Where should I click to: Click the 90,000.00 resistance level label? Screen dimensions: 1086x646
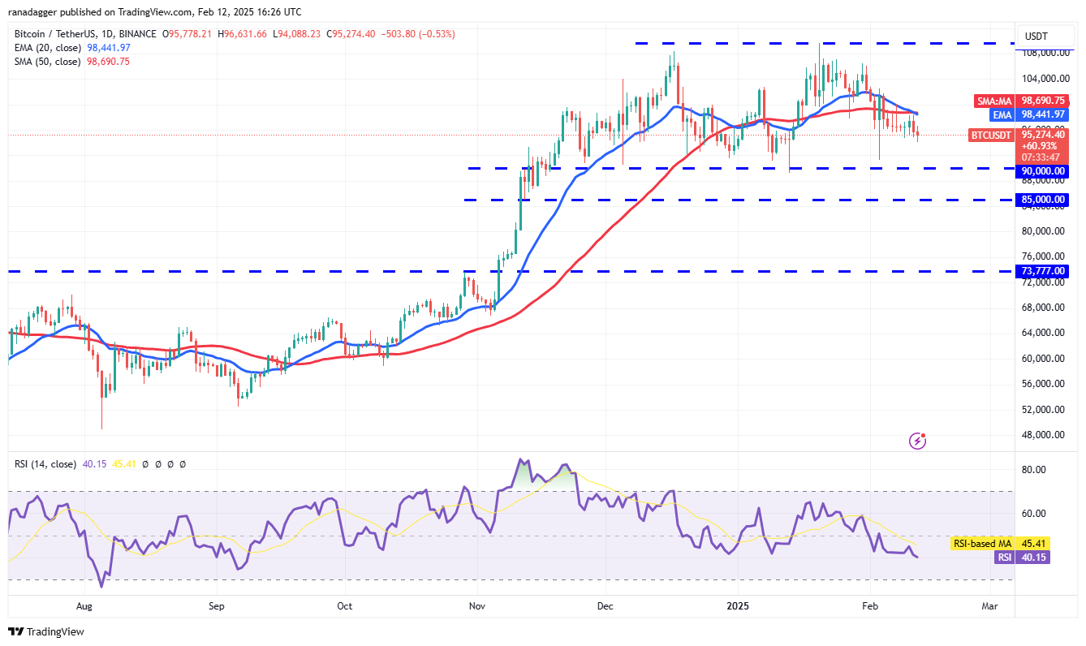pyautogui.click(x=1041, y=171)
